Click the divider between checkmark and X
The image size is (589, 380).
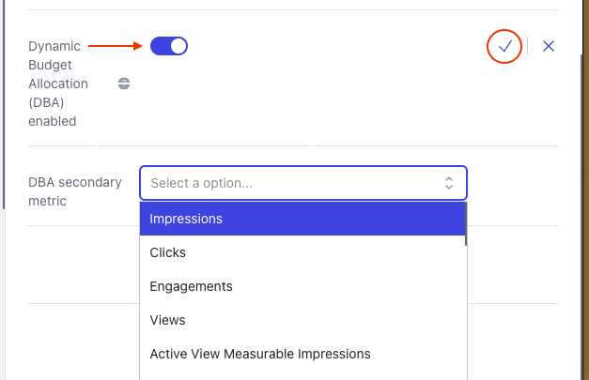pyautogui.click(x=527, y=46)
